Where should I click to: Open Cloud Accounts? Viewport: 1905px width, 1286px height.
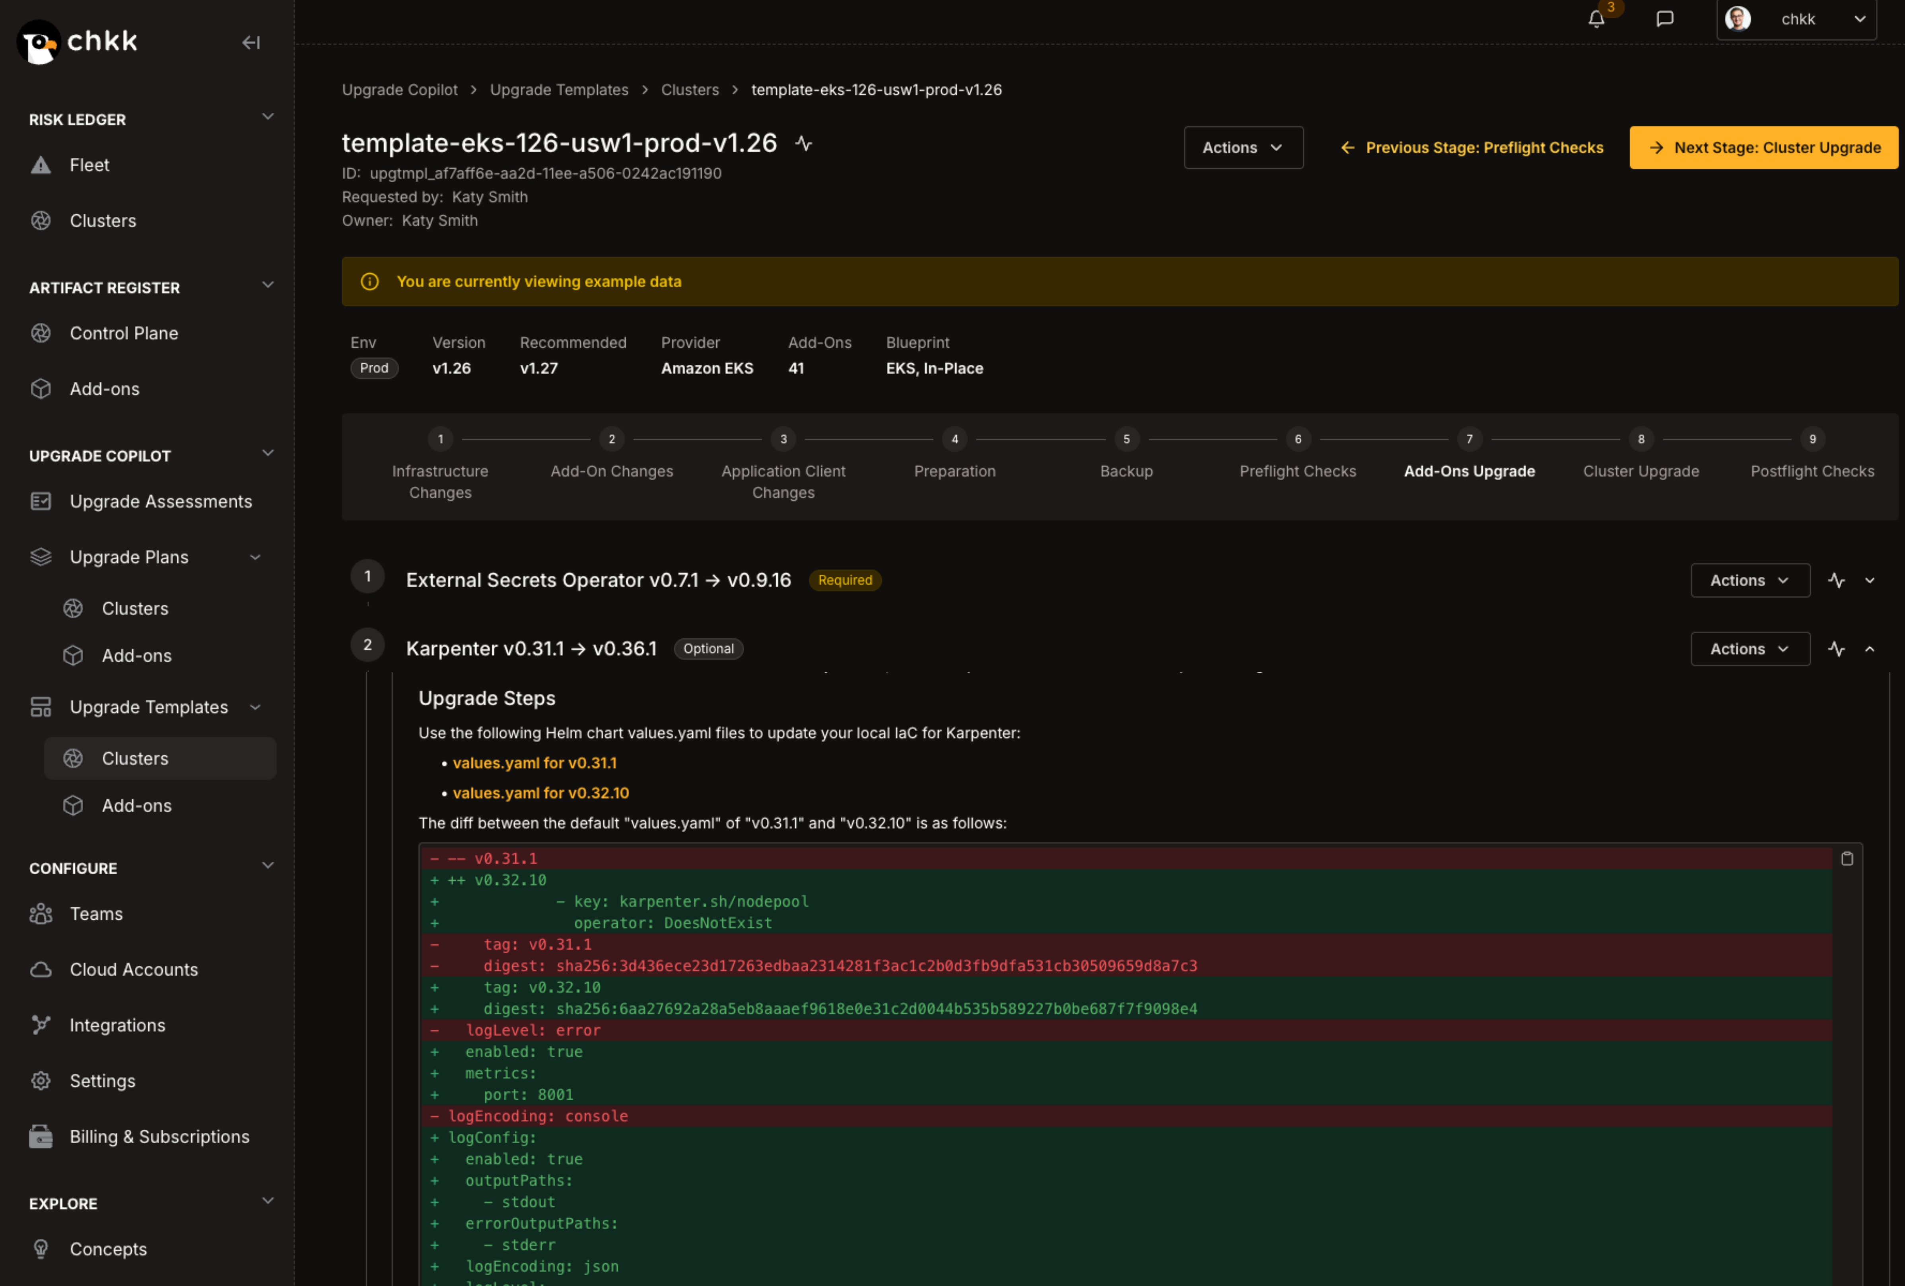coord(134,970)
